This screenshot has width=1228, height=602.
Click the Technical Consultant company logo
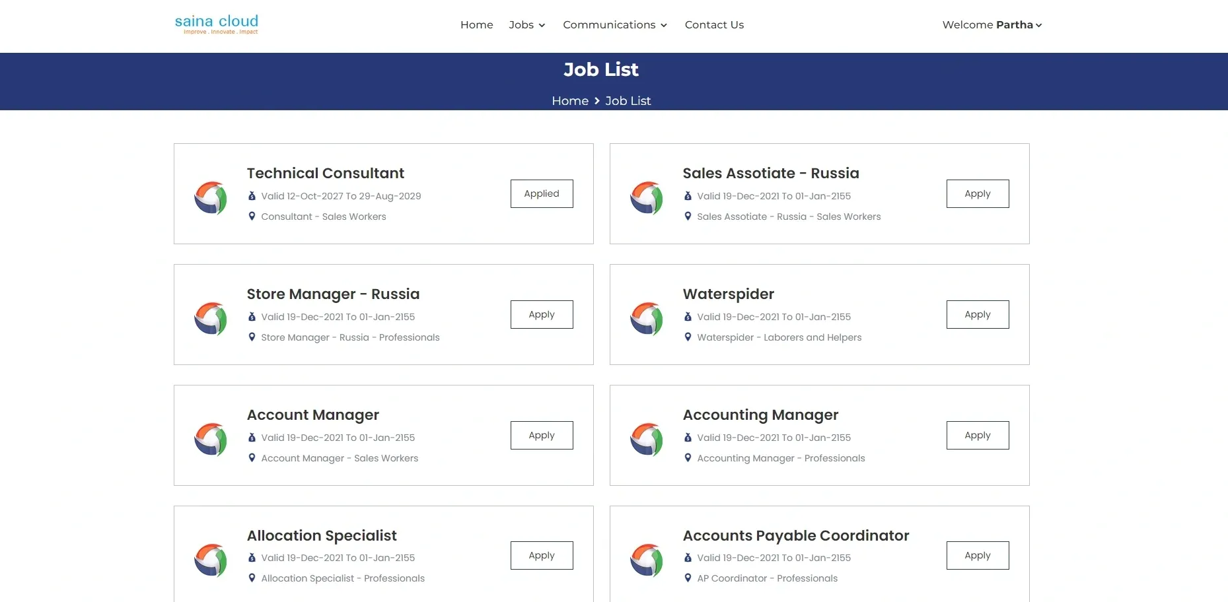211,197
